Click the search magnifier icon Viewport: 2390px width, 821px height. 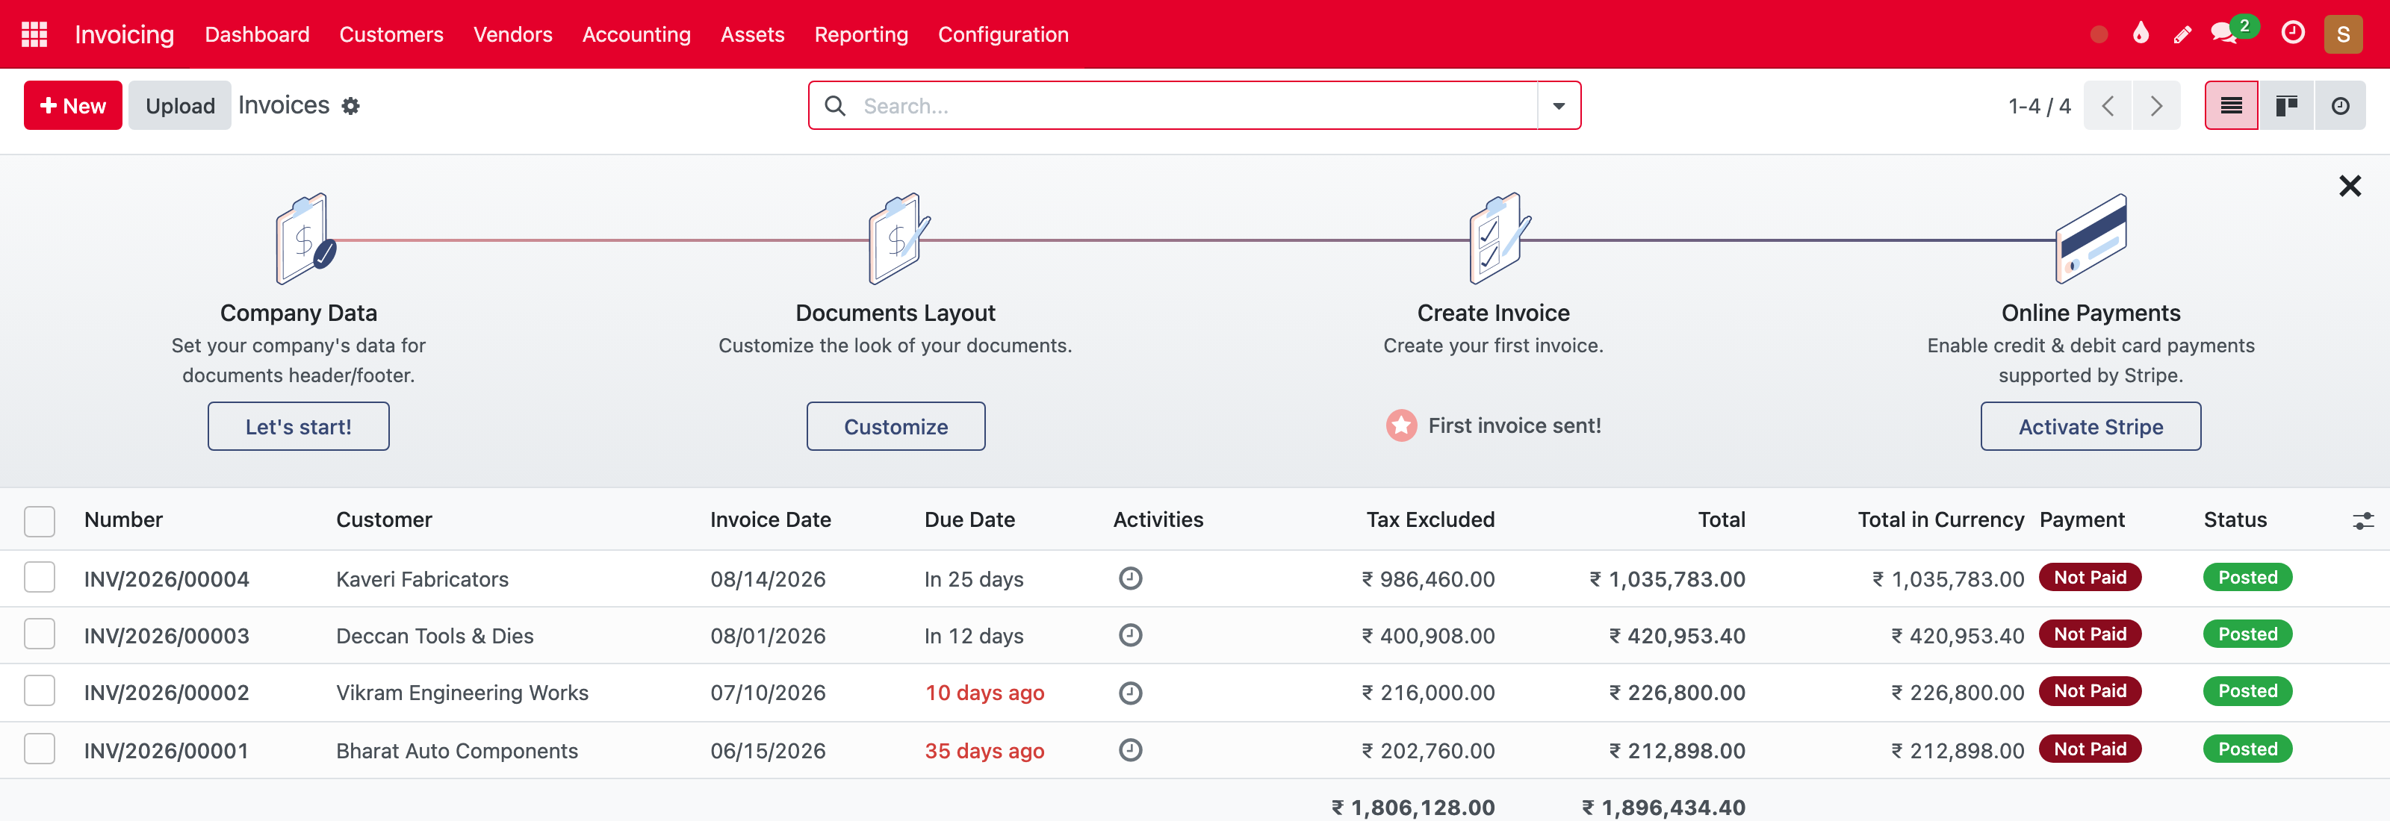pos(835,106)
